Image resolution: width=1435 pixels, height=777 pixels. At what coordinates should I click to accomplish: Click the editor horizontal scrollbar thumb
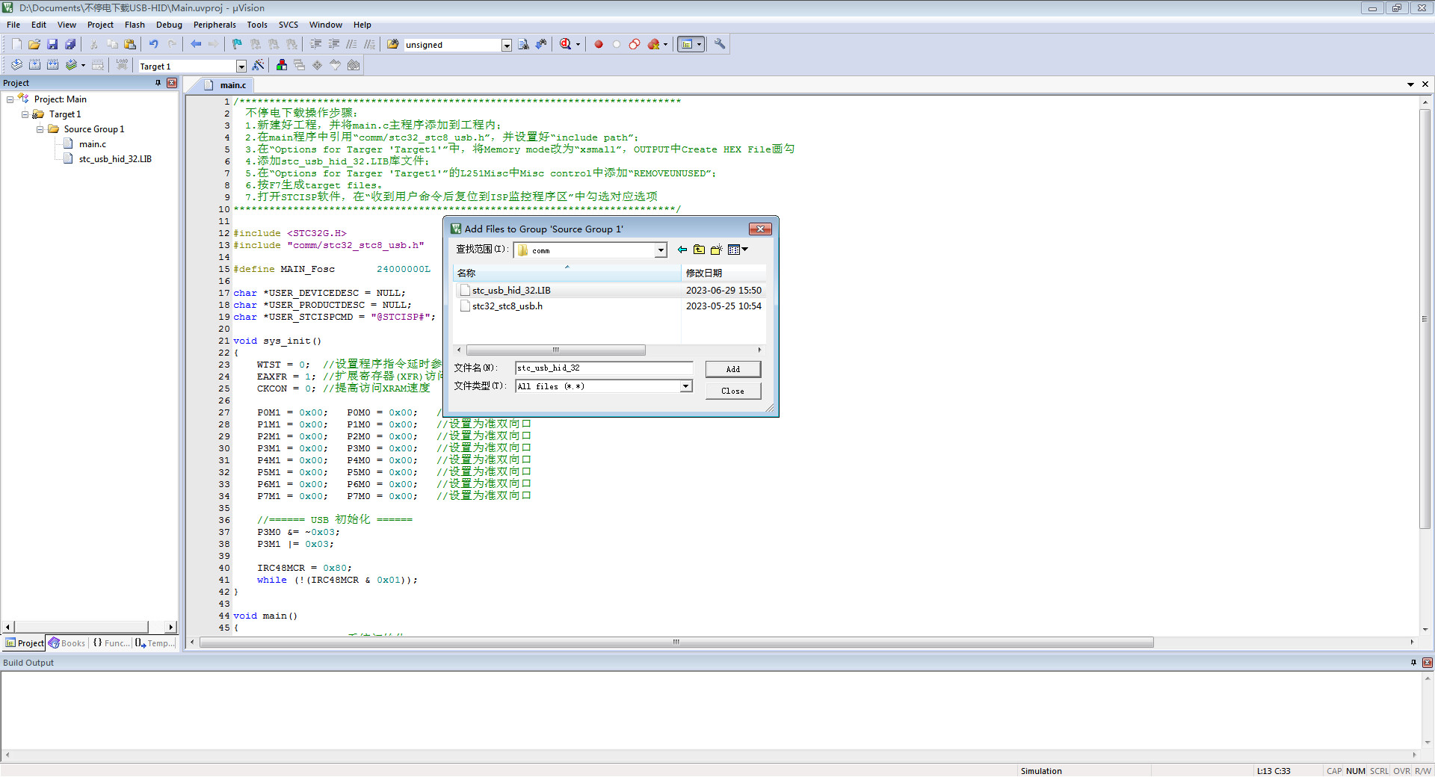(x=676, y=643)
